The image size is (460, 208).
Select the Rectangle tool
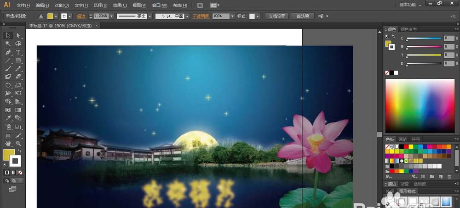[x=18, y=60]
